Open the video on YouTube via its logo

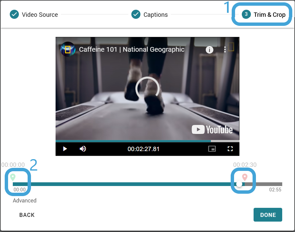point(212,130)
